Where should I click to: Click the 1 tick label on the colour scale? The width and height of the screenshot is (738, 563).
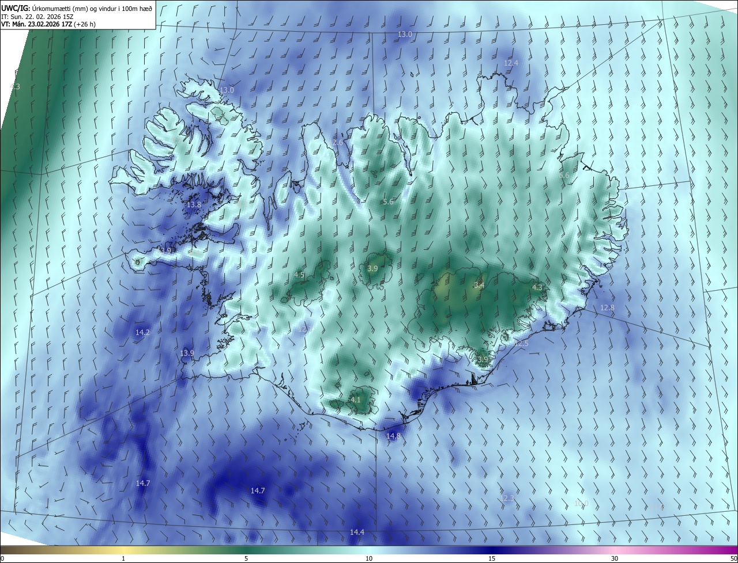point(123,558)
